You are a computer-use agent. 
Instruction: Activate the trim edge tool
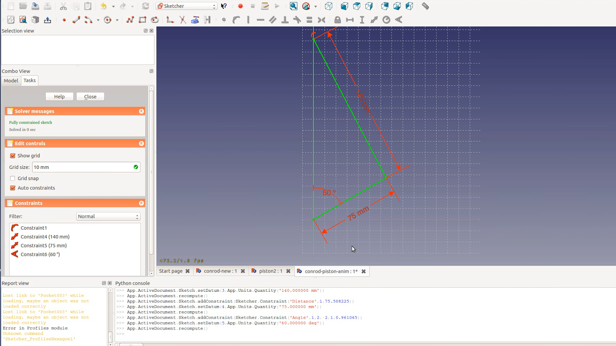tap(182, 20)
